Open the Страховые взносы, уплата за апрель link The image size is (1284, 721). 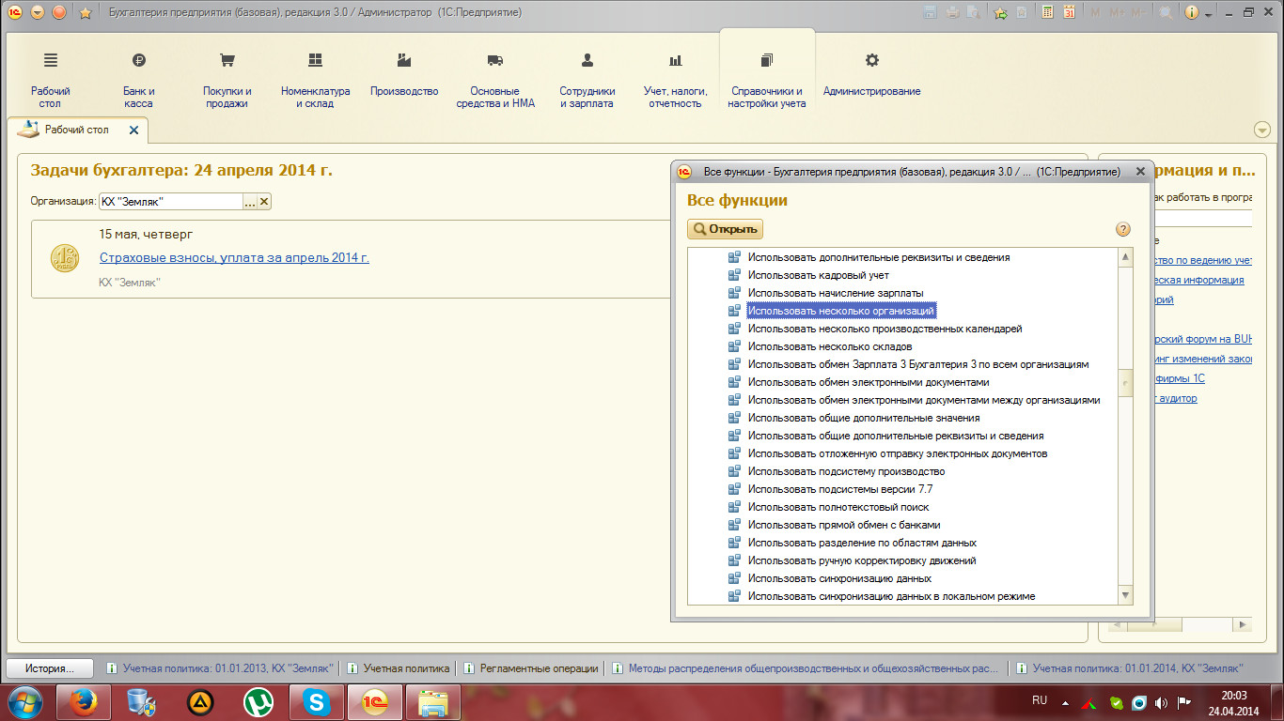[x=234, y=257]
